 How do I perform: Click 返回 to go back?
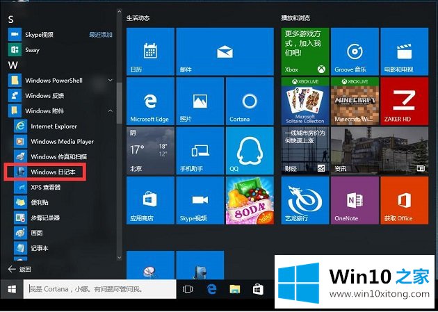pyautogui.click(x=19, y=269)
